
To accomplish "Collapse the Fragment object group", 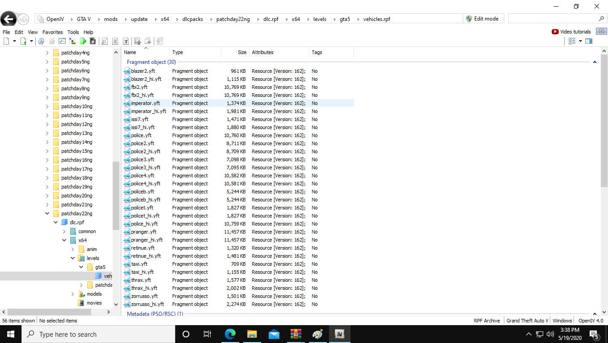I will pyautogui.click(x=595, y=62).
